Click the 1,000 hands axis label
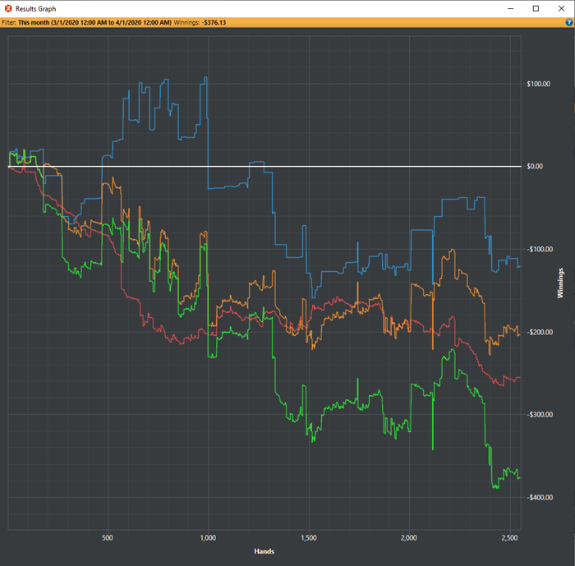Viewport: 575px width, 566px height. pyautogui.click(x=208, y=538)
